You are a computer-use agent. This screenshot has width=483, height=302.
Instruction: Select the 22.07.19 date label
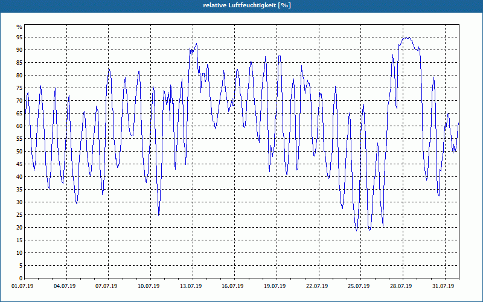[317, 286]
